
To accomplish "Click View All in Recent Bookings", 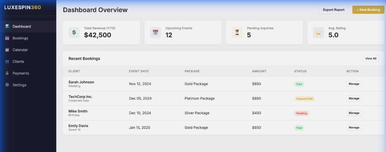I will [x=371, y=59].
